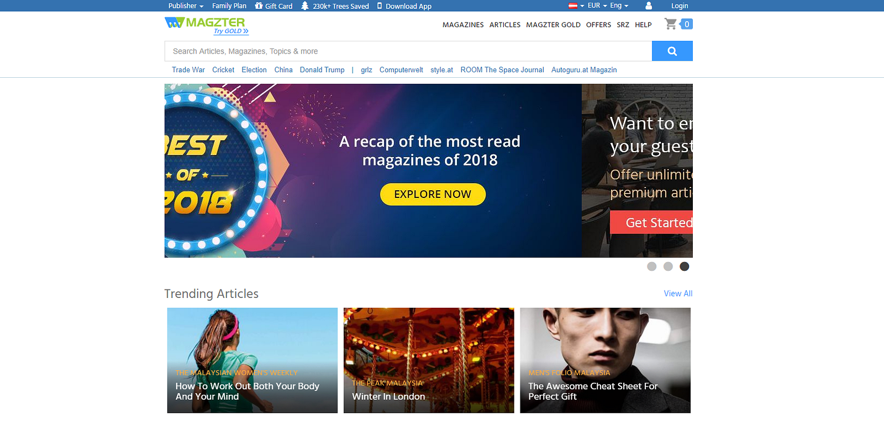The image size is (884, 423).
Task: Click the search articles input field
Action: [x=408, y=51]
